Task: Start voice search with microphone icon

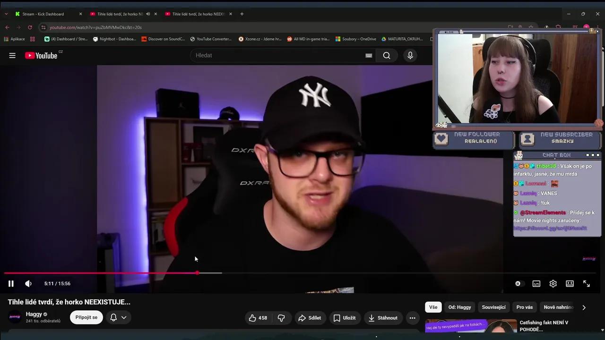Action: (410, 55)
